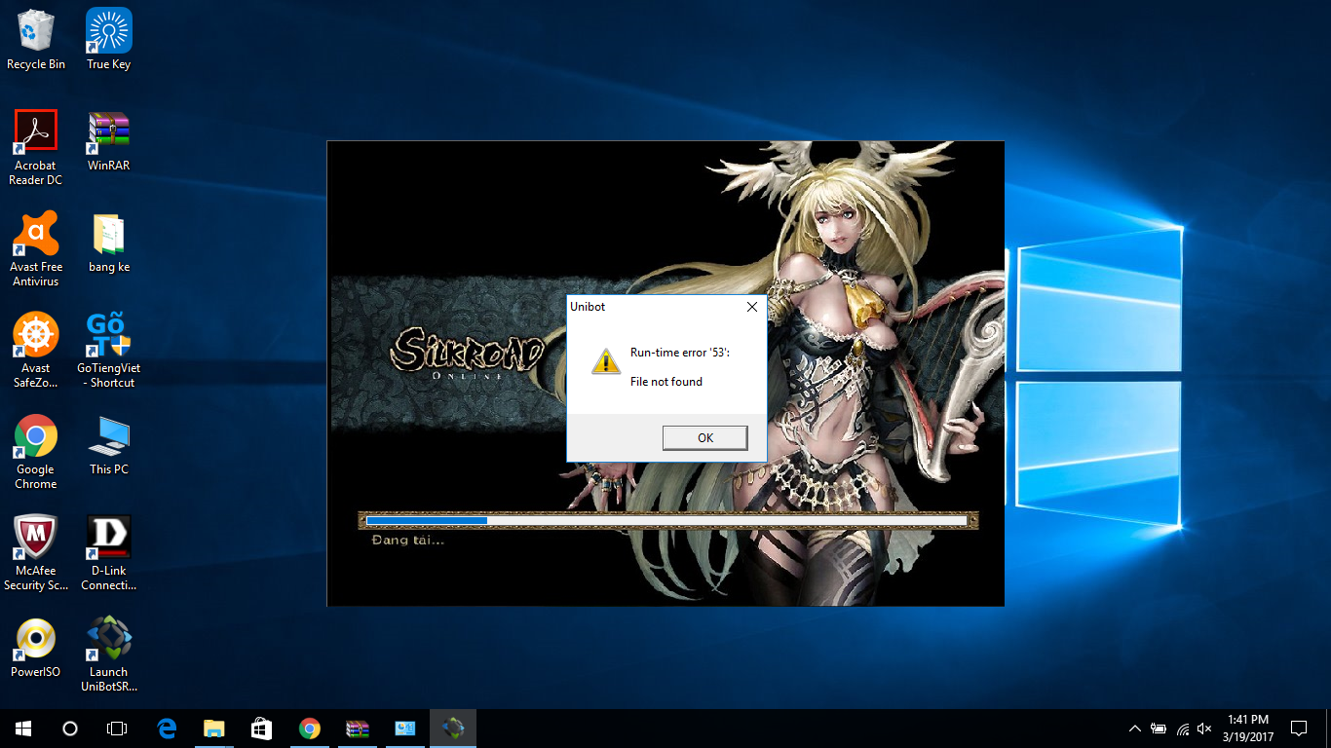The image size is (1331, 748).
Task: Select the GoTiengViet shortcut icon
Action: click(108, 351)
